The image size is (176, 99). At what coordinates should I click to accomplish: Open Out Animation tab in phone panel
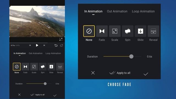point(35,53)
